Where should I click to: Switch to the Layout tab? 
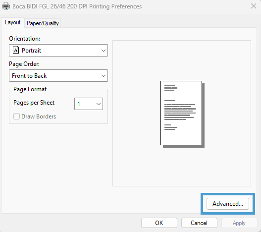pos(13,22)
